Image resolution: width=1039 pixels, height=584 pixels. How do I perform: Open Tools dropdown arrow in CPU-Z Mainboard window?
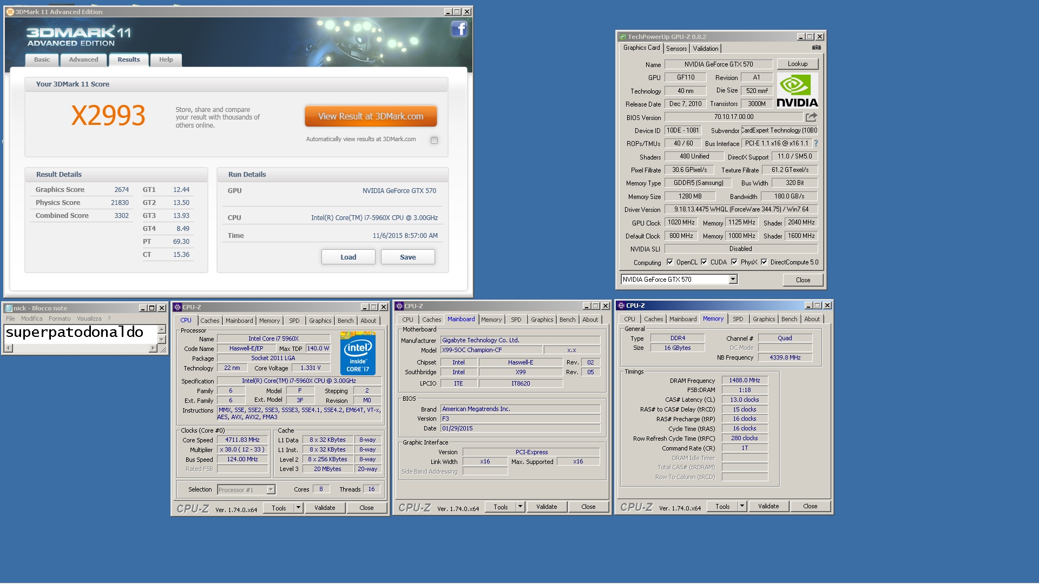tap(520, 507)
